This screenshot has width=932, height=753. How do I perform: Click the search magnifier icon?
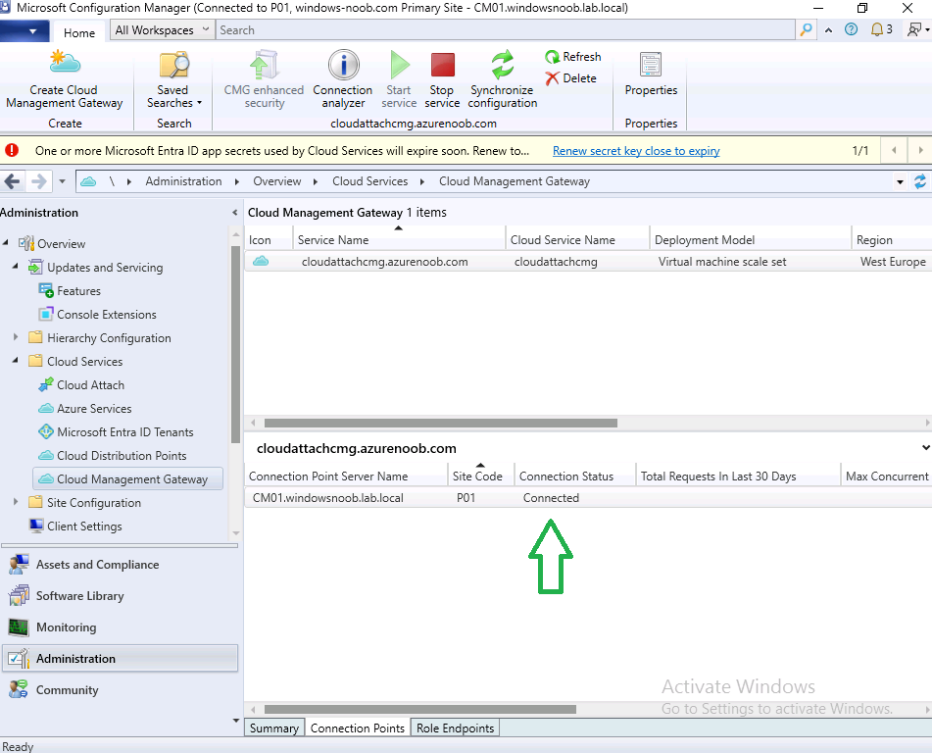click(x=806, y=29)
